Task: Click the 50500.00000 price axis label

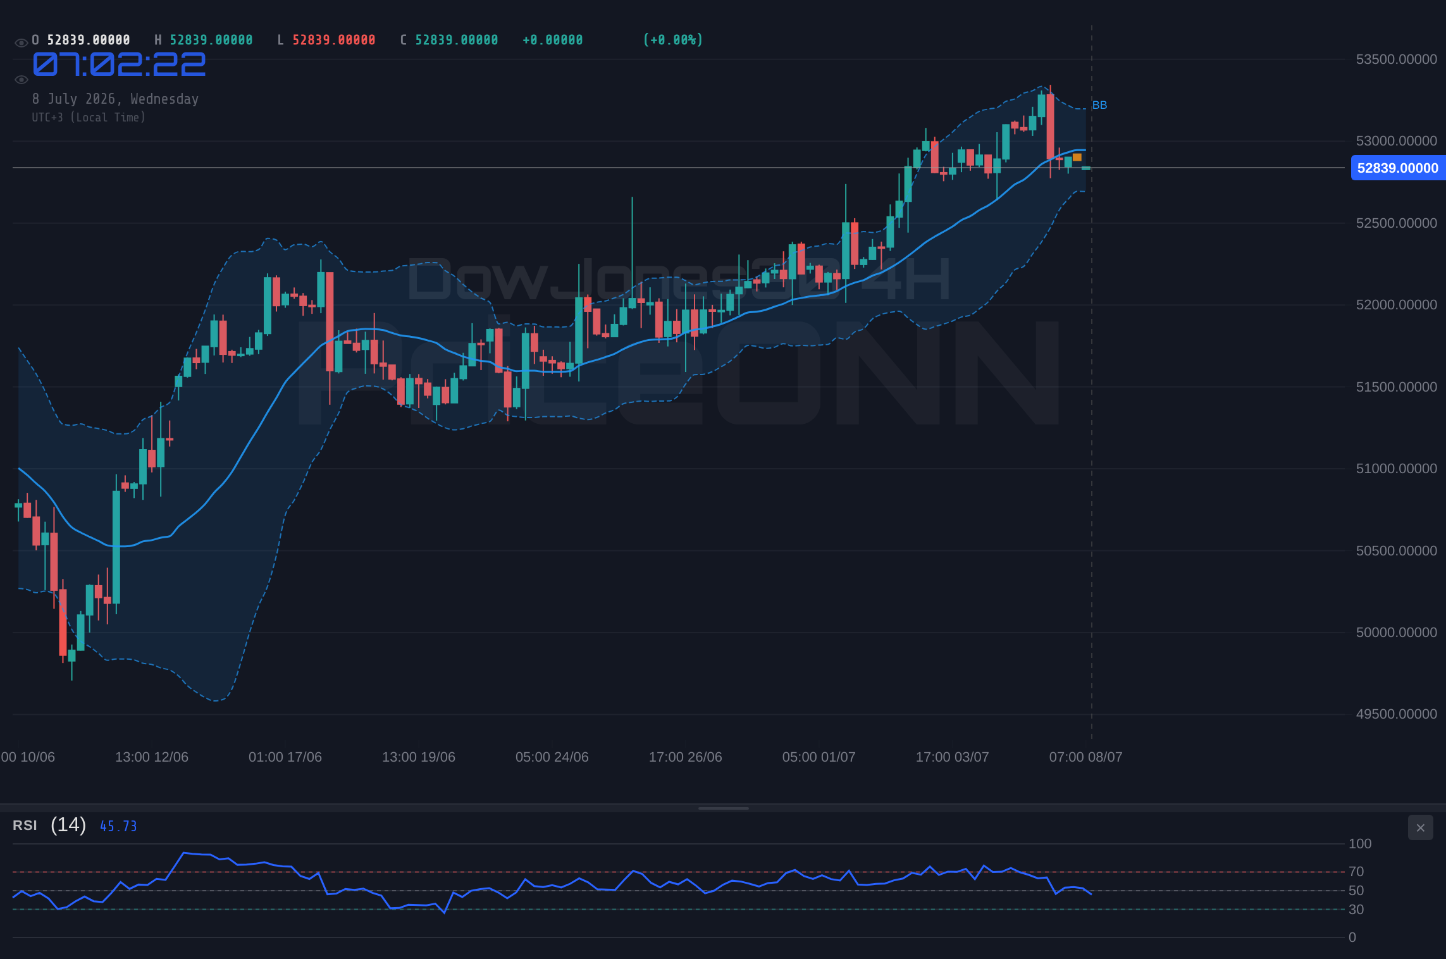Action: click(x=1397, y=551)
